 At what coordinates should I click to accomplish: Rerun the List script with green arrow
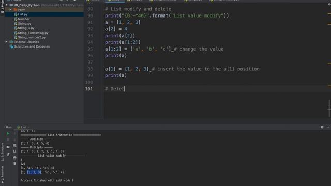click(8, 133)
